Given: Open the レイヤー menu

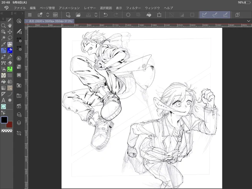Looking at the screenshot, I should coord(90,8).
